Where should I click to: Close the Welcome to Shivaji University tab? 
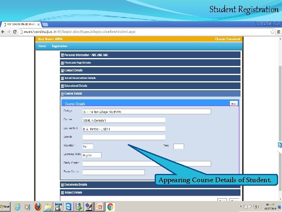click(38, 24)
